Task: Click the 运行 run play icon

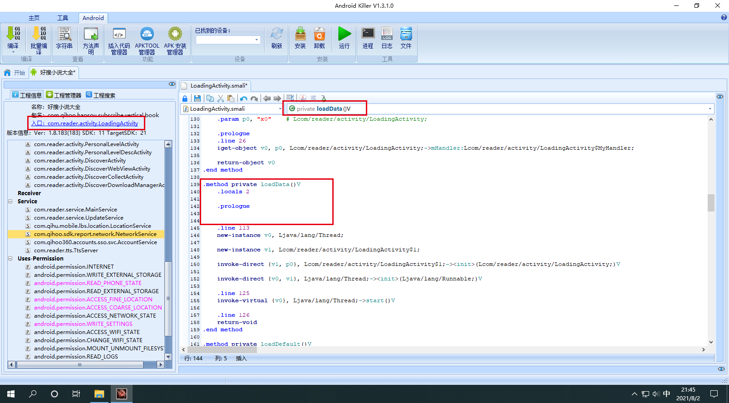Action: [344, 34]
